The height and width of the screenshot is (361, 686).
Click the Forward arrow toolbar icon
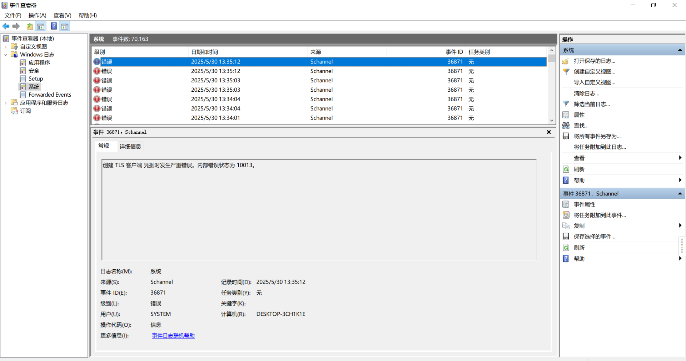16,26
